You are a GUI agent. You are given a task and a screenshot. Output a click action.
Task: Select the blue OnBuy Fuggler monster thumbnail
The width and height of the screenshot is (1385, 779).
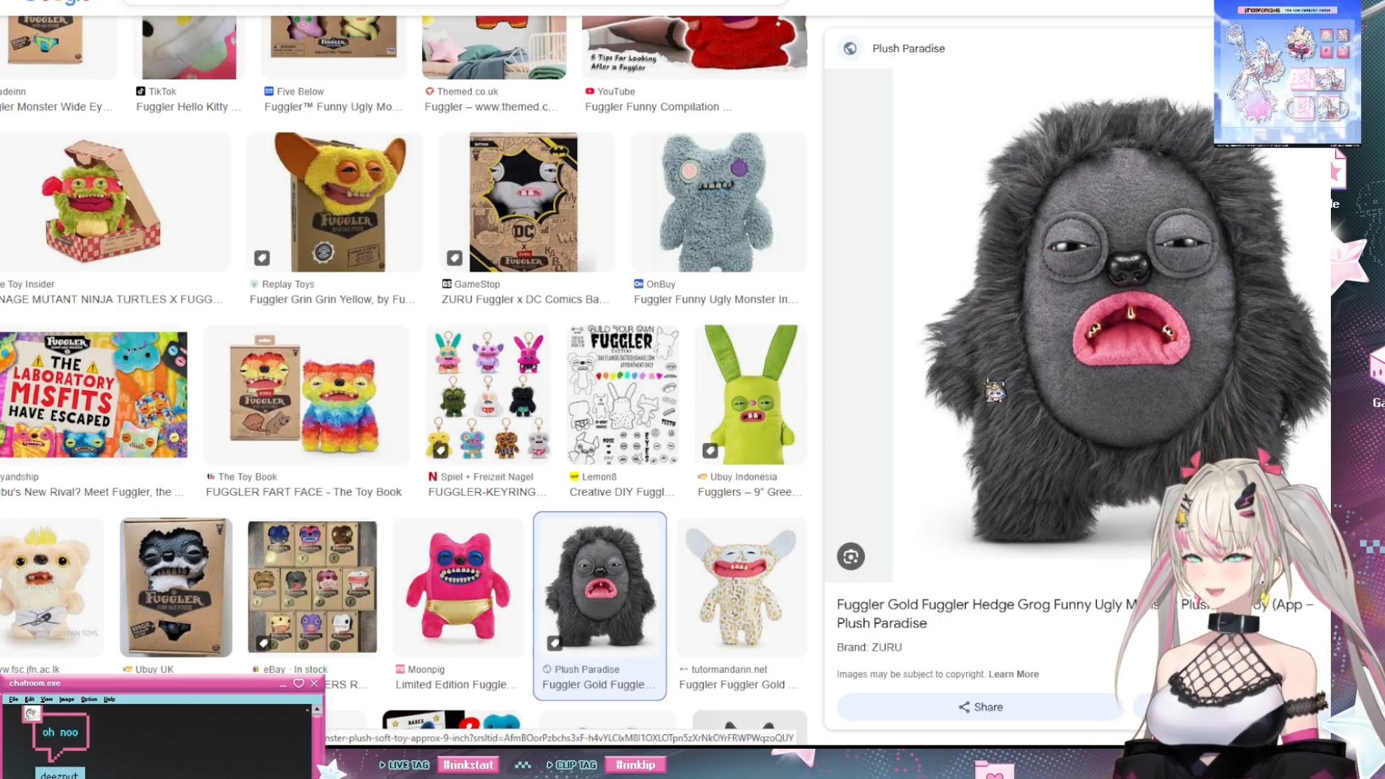pos(719,202)
